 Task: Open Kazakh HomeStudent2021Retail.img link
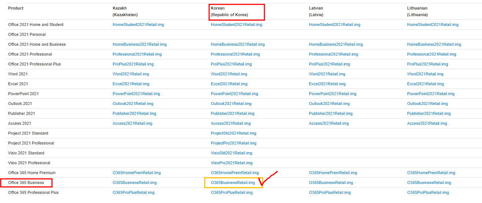pyautogui.click(x=138, y=25)
